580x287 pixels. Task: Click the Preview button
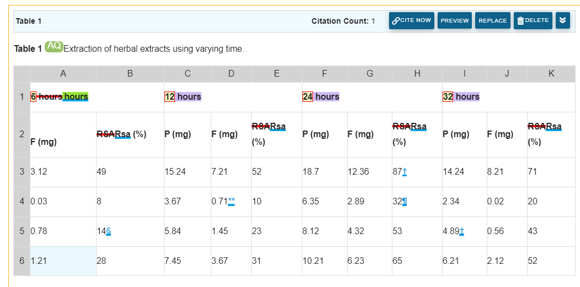[x=455, y=21]
